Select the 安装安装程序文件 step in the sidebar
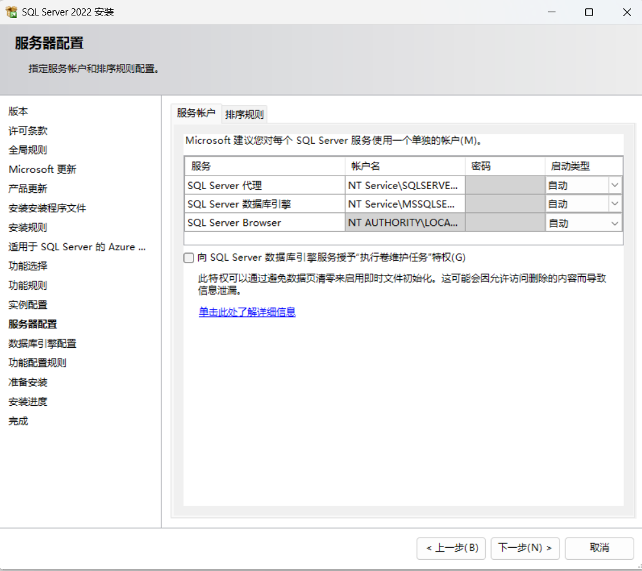Screen dimensions: 642x571 (48, 208)
